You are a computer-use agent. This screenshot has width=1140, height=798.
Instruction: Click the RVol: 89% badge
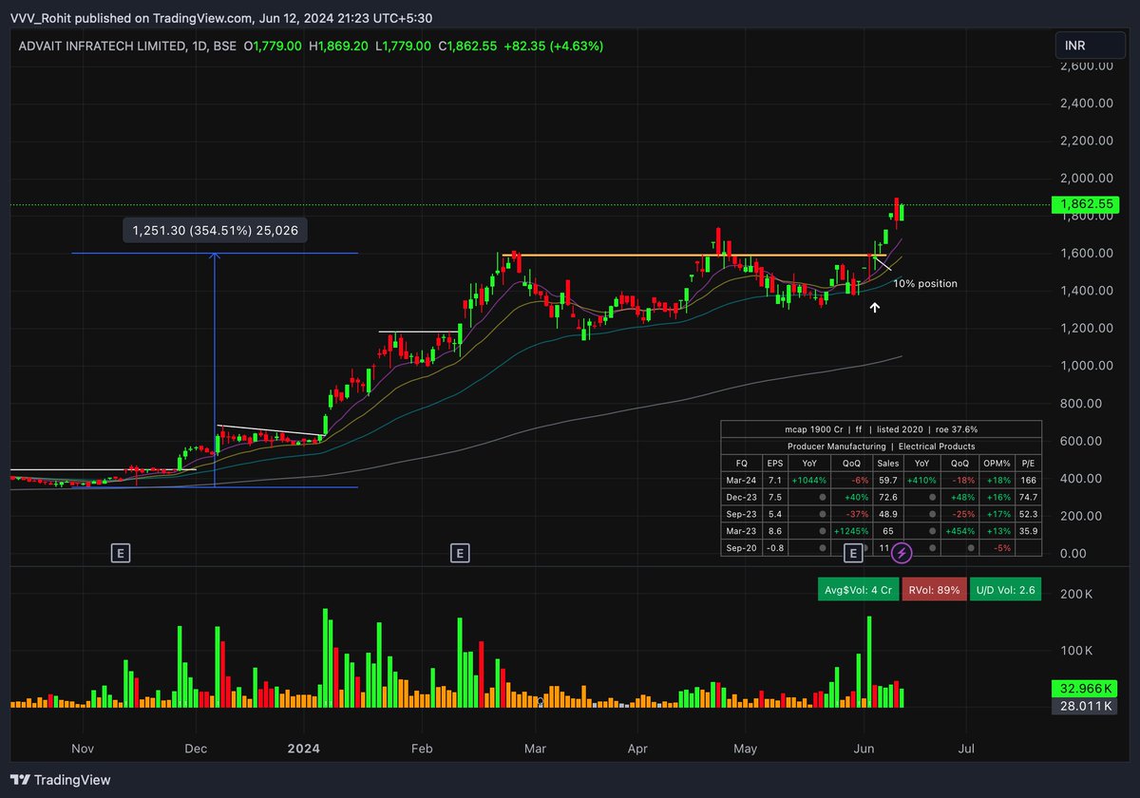(935, 590)
